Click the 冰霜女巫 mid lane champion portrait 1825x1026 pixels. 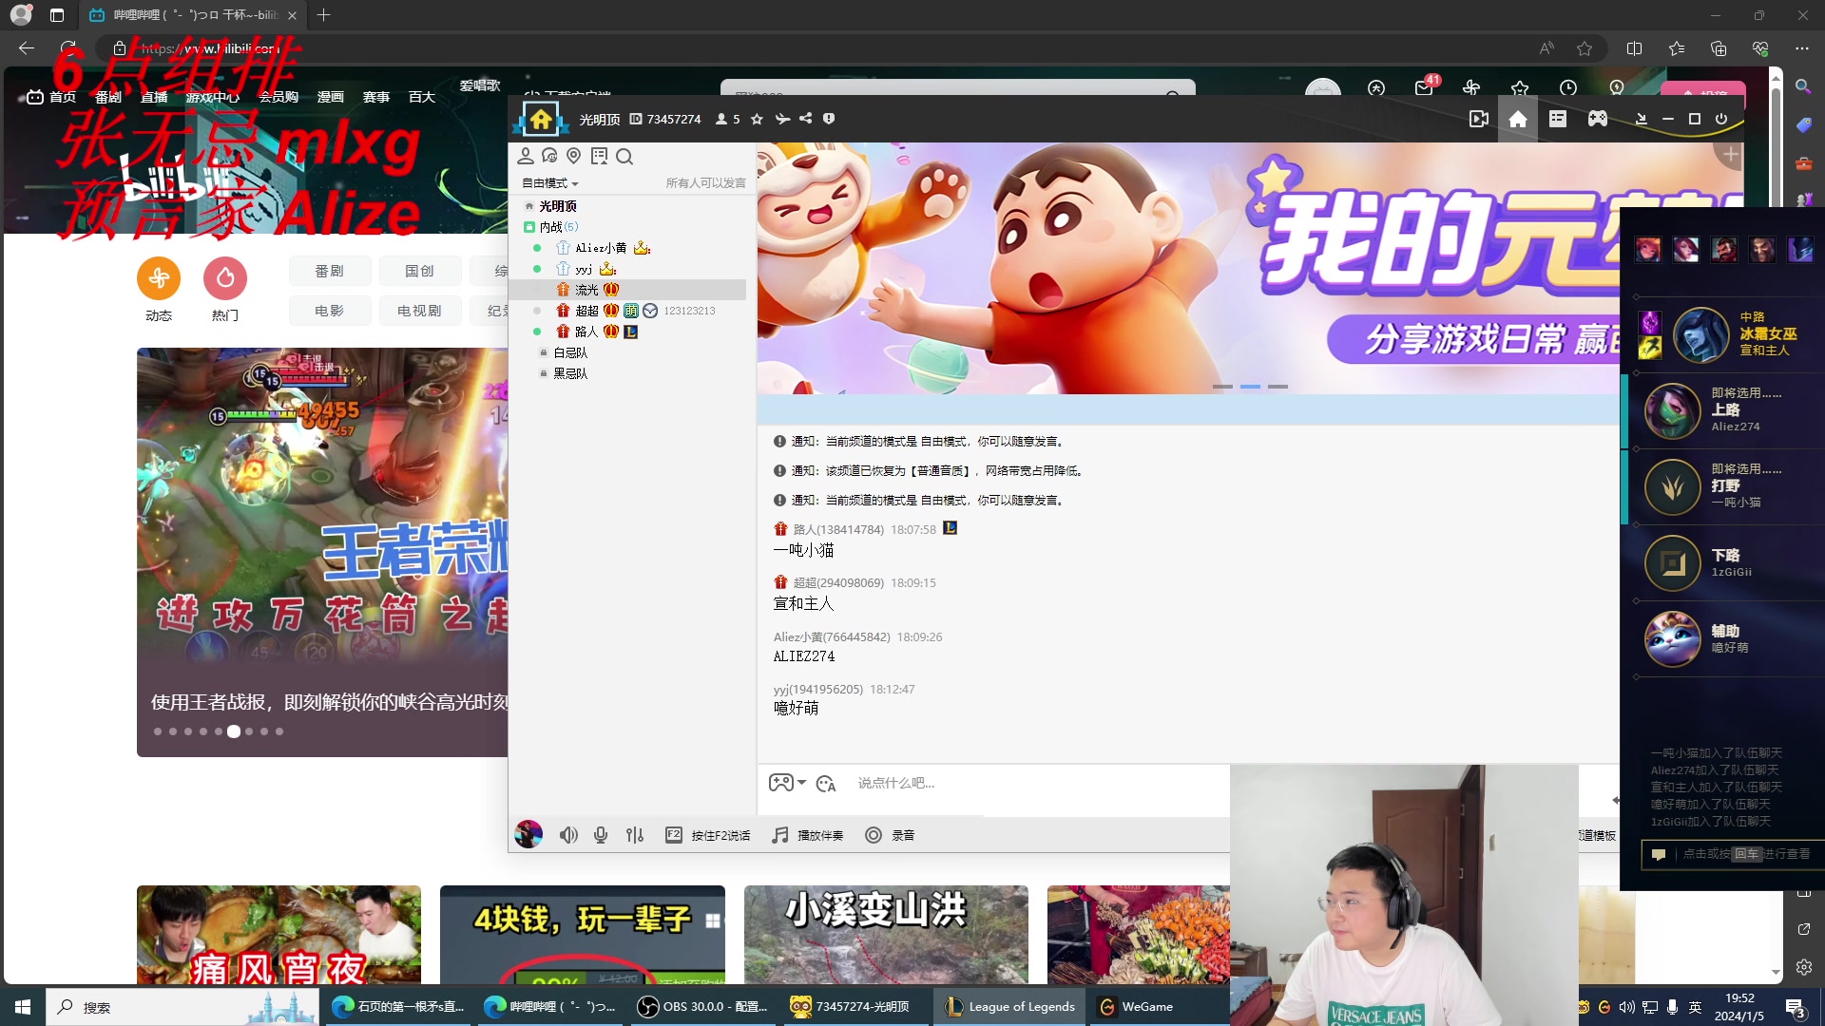(1700, 335)
